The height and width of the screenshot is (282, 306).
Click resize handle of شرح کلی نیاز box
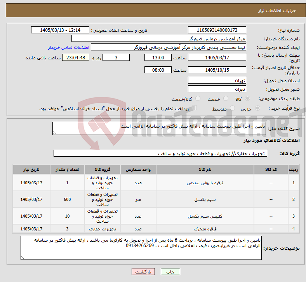pos(54,133)
